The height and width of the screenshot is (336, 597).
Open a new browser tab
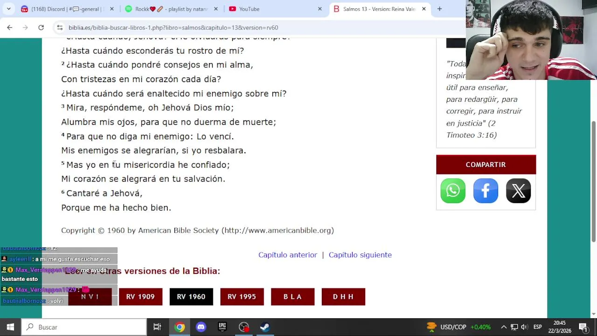pyautogui.click(x=439, y=9)
